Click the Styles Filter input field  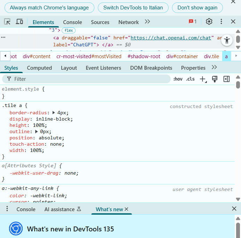[x=87, y=79]
